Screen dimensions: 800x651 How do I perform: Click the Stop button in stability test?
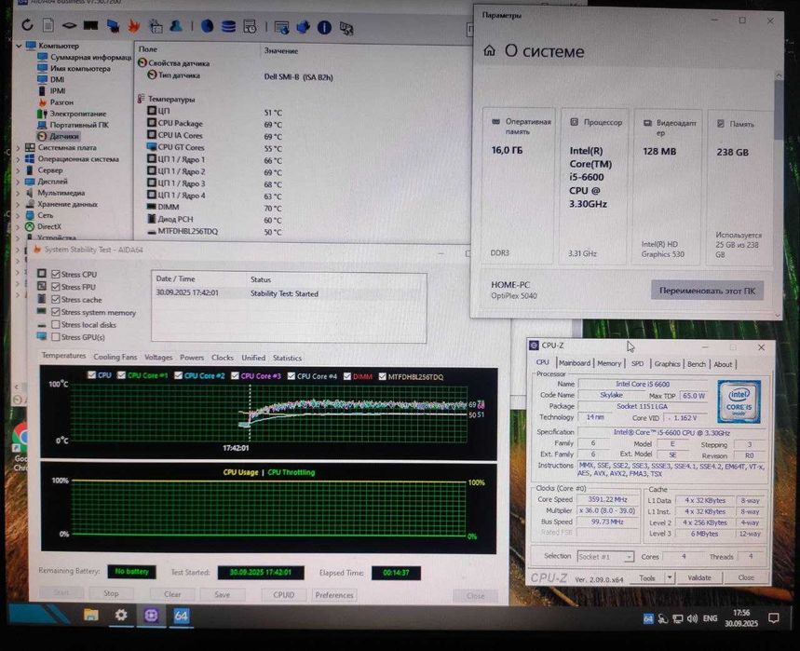click(111, 593)
